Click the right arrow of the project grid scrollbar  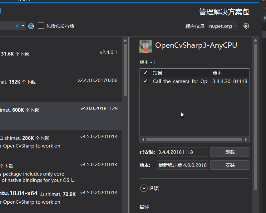(246, 139)
